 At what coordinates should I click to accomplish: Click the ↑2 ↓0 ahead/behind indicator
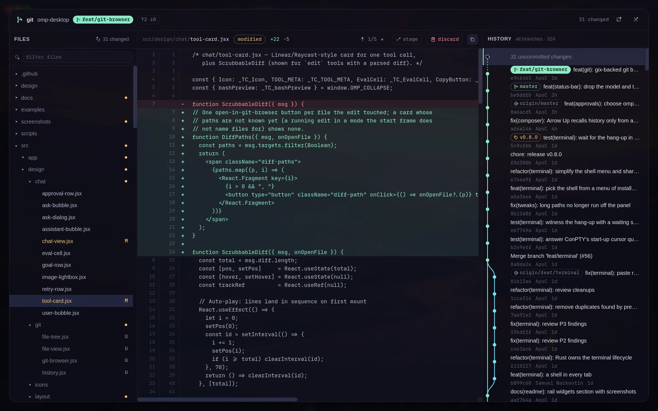click(x=148, y=19)
